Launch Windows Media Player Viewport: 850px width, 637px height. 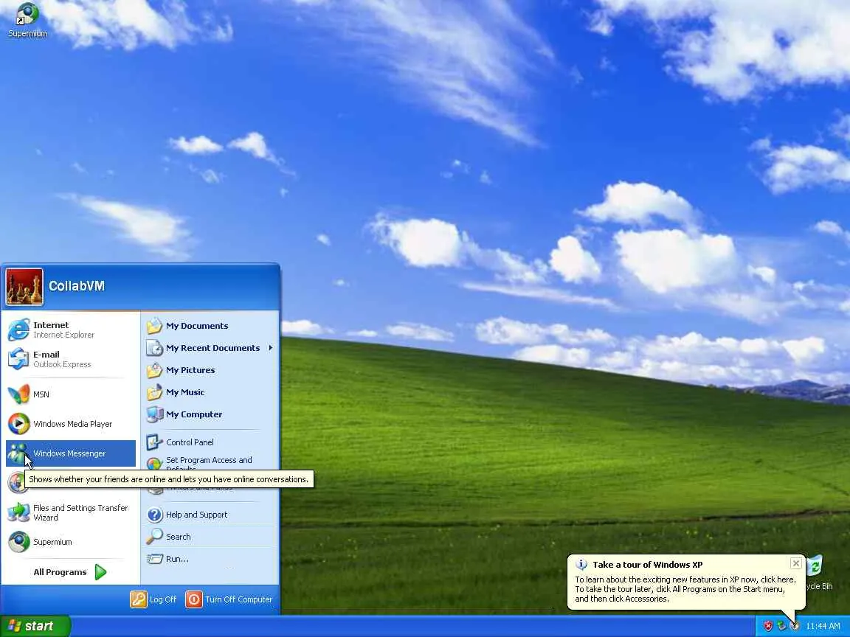pos(71,424)
